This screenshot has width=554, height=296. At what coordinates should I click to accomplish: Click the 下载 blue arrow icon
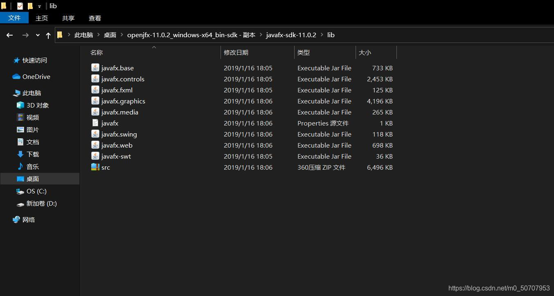point(20,154)
